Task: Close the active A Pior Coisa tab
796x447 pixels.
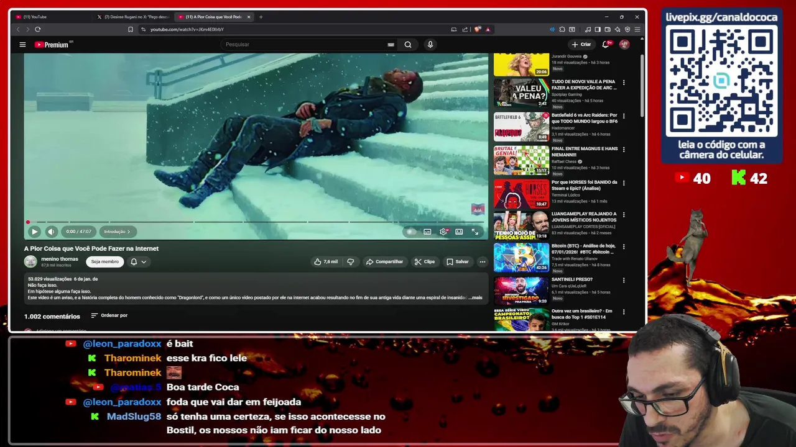Action: tap(249, 17)
